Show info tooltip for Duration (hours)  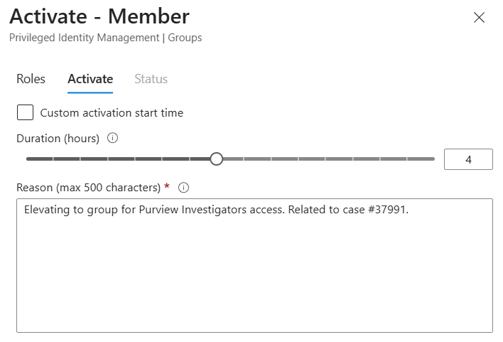112,138
